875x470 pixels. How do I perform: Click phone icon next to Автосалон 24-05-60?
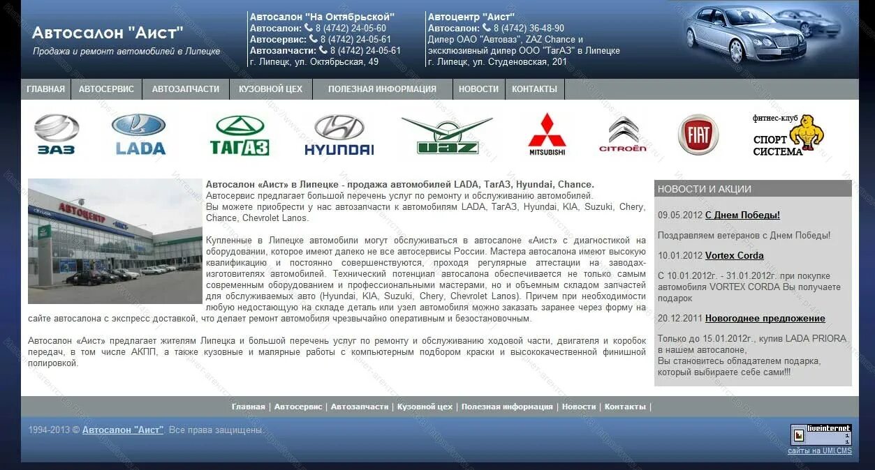pos(309,28)
